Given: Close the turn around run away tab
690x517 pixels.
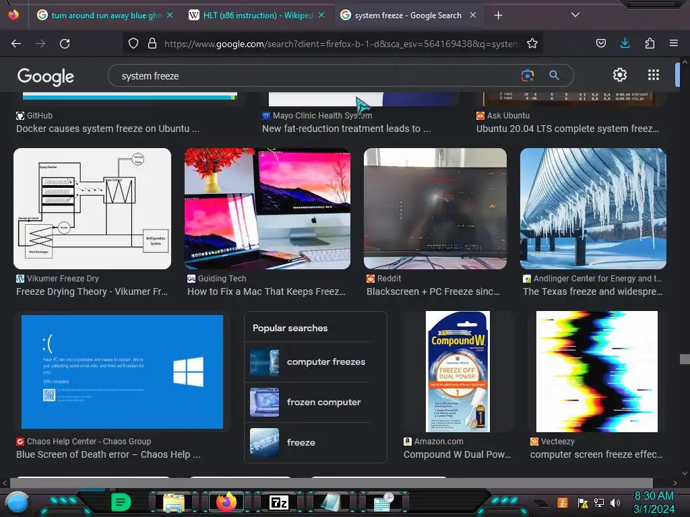Looking at the screenshot, I should tap(170, 15).
